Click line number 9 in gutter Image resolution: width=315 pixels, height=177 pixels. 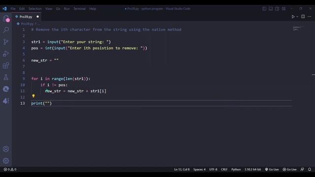[24, 79]
